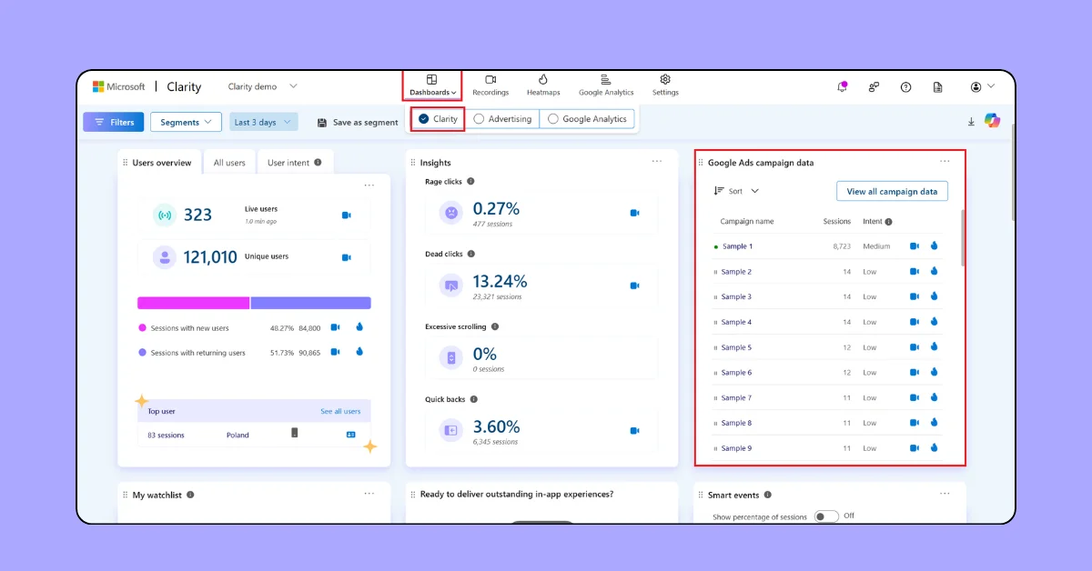Image resolution: width=1092 pixels, height=571 pixels.
Task: Click the Microsoft Clarity logo
Action: pos(146,86)
